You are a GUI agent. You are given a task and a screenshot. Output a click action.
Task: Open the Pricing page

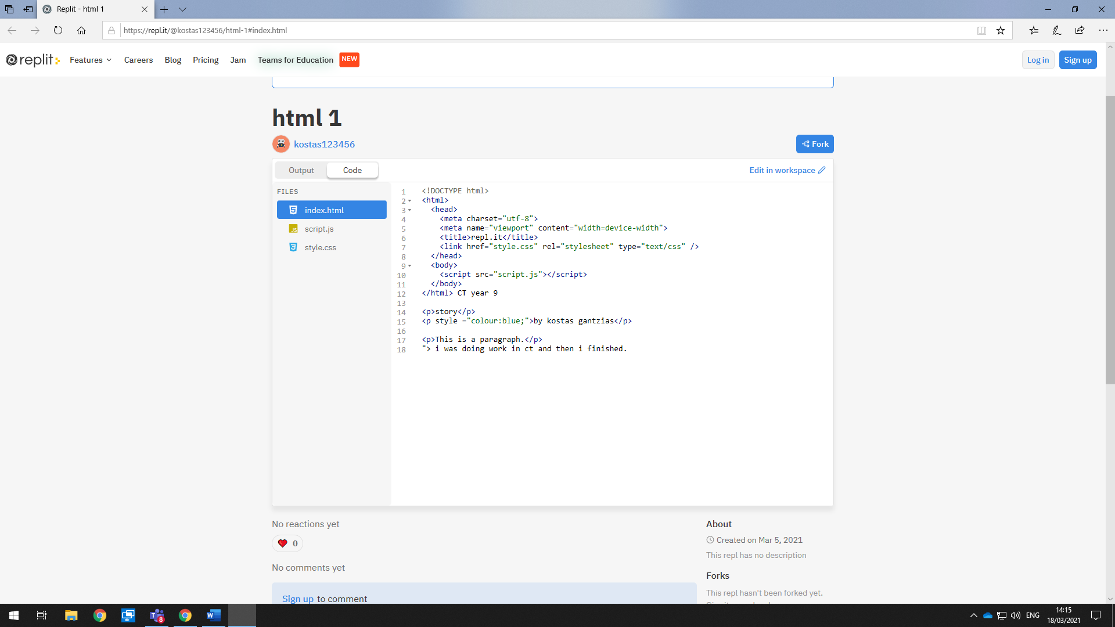click(x=206, y=60)
